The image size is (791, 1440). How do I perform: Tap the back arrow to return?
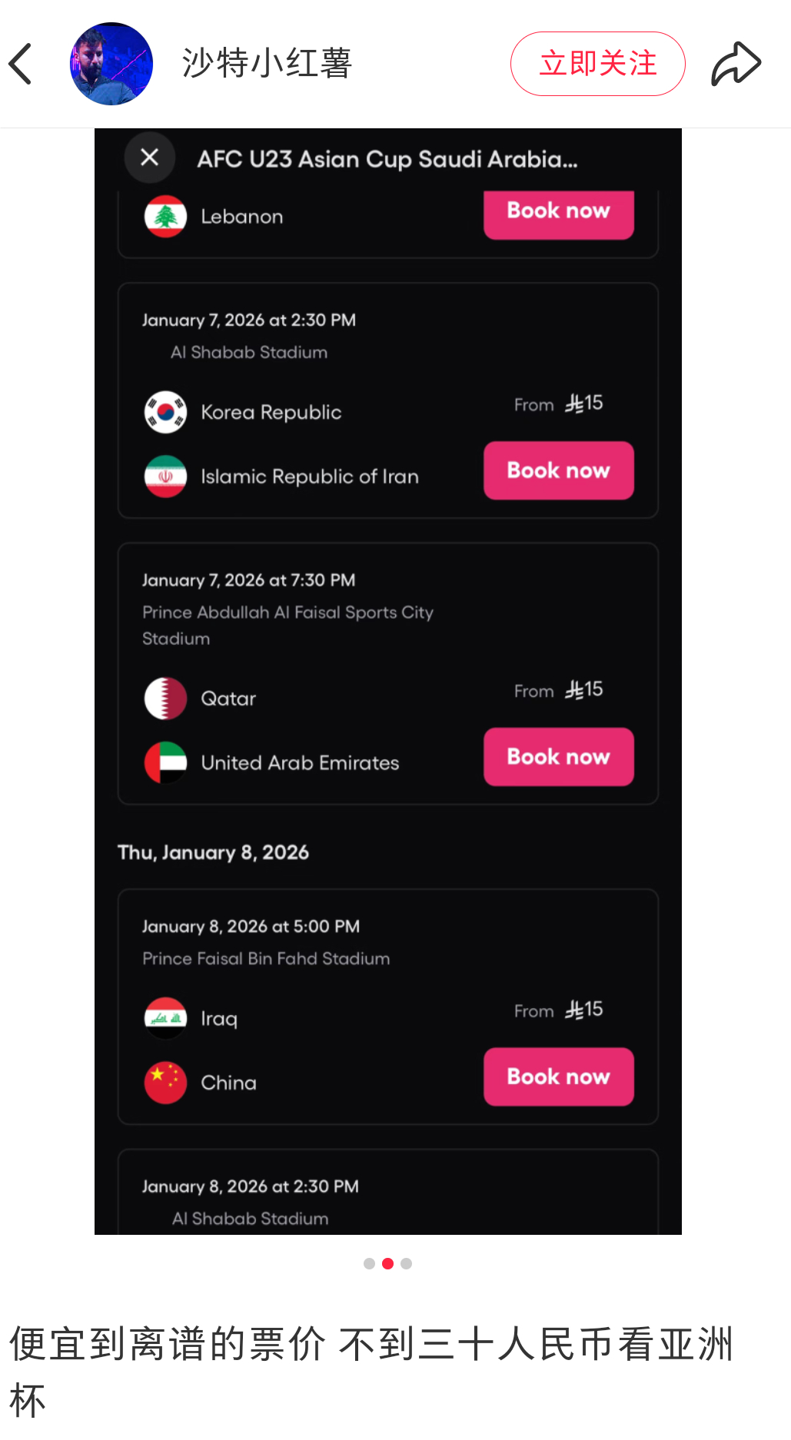click(x=21, y=63)
